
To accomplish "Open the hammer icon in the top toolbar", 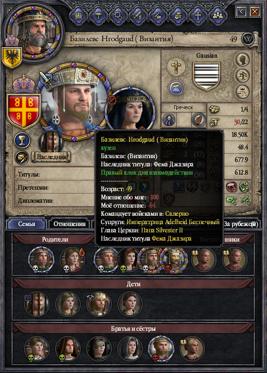I will 99,16.
